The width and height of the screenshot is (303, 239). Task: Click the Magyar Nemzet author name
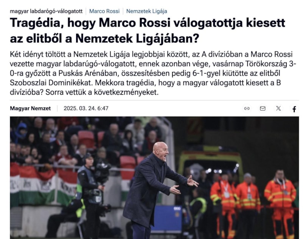30,108
